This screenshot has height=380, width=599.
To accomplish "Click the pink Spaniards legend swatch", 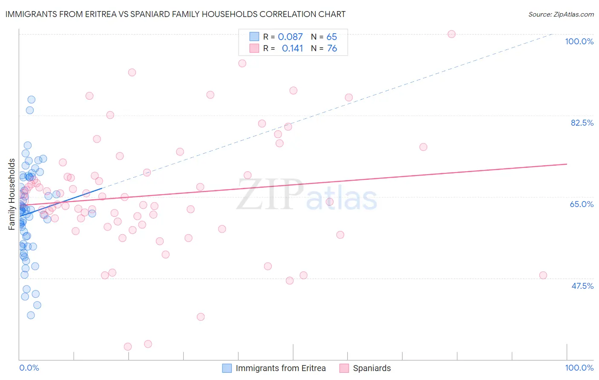I will 344,368.
